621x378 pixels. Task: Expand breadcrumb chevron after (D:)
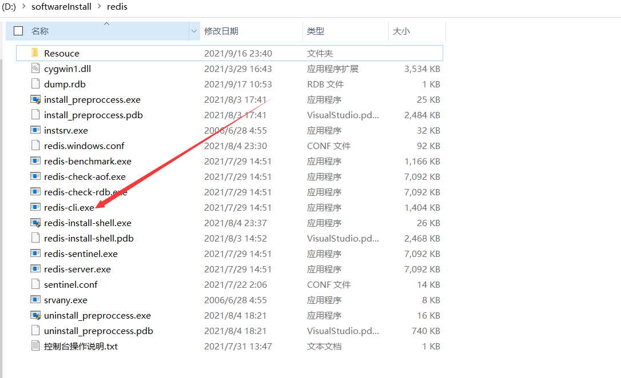click(24, 6)
